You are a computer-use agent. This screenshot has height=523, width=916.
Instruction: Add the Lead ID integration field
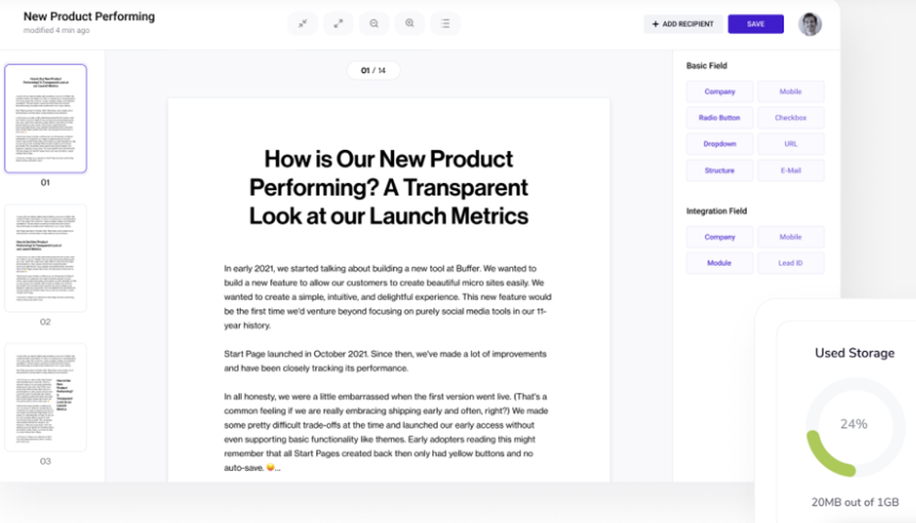point(791,263)
